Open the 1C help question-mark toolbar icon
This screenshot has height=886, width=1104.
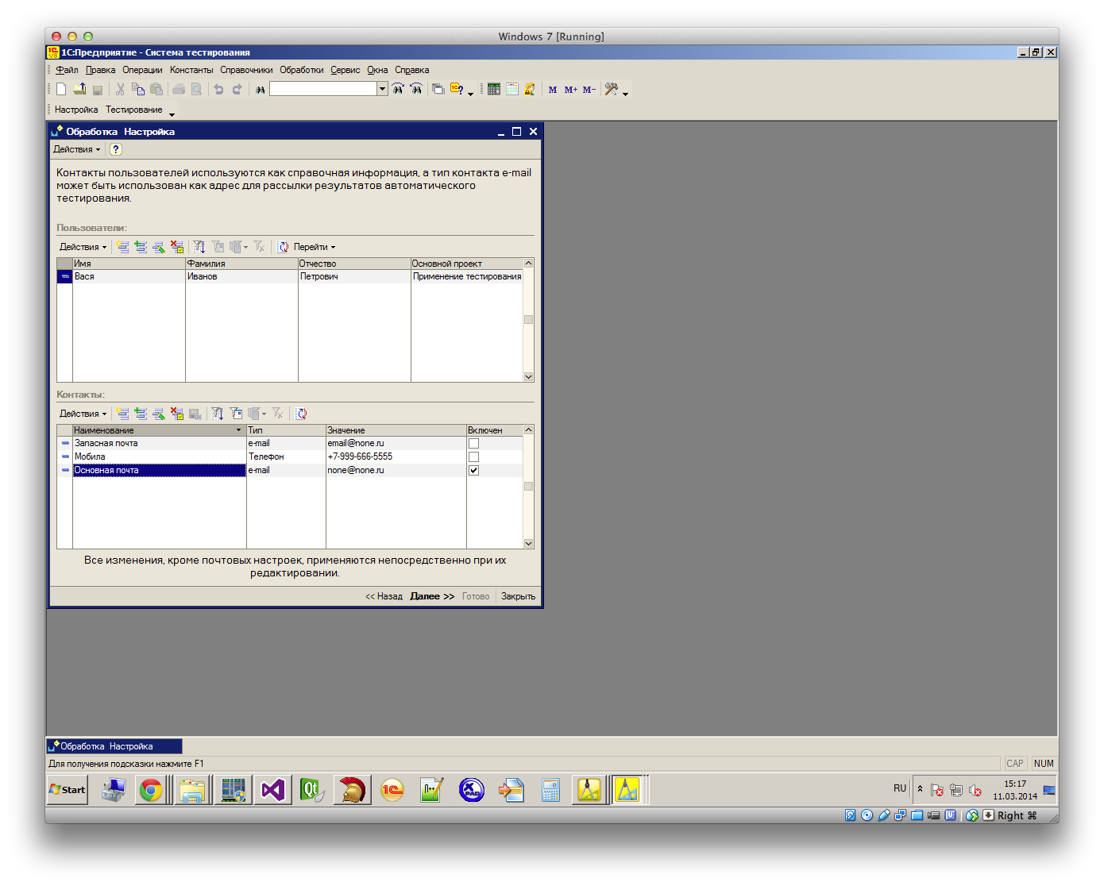point(457,90)
